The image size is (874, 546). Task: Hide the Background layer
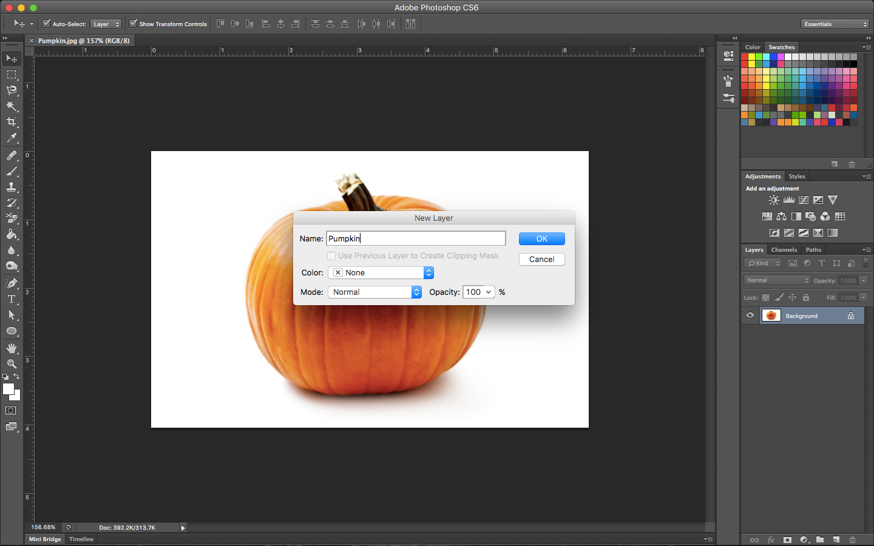pos(750,315)
